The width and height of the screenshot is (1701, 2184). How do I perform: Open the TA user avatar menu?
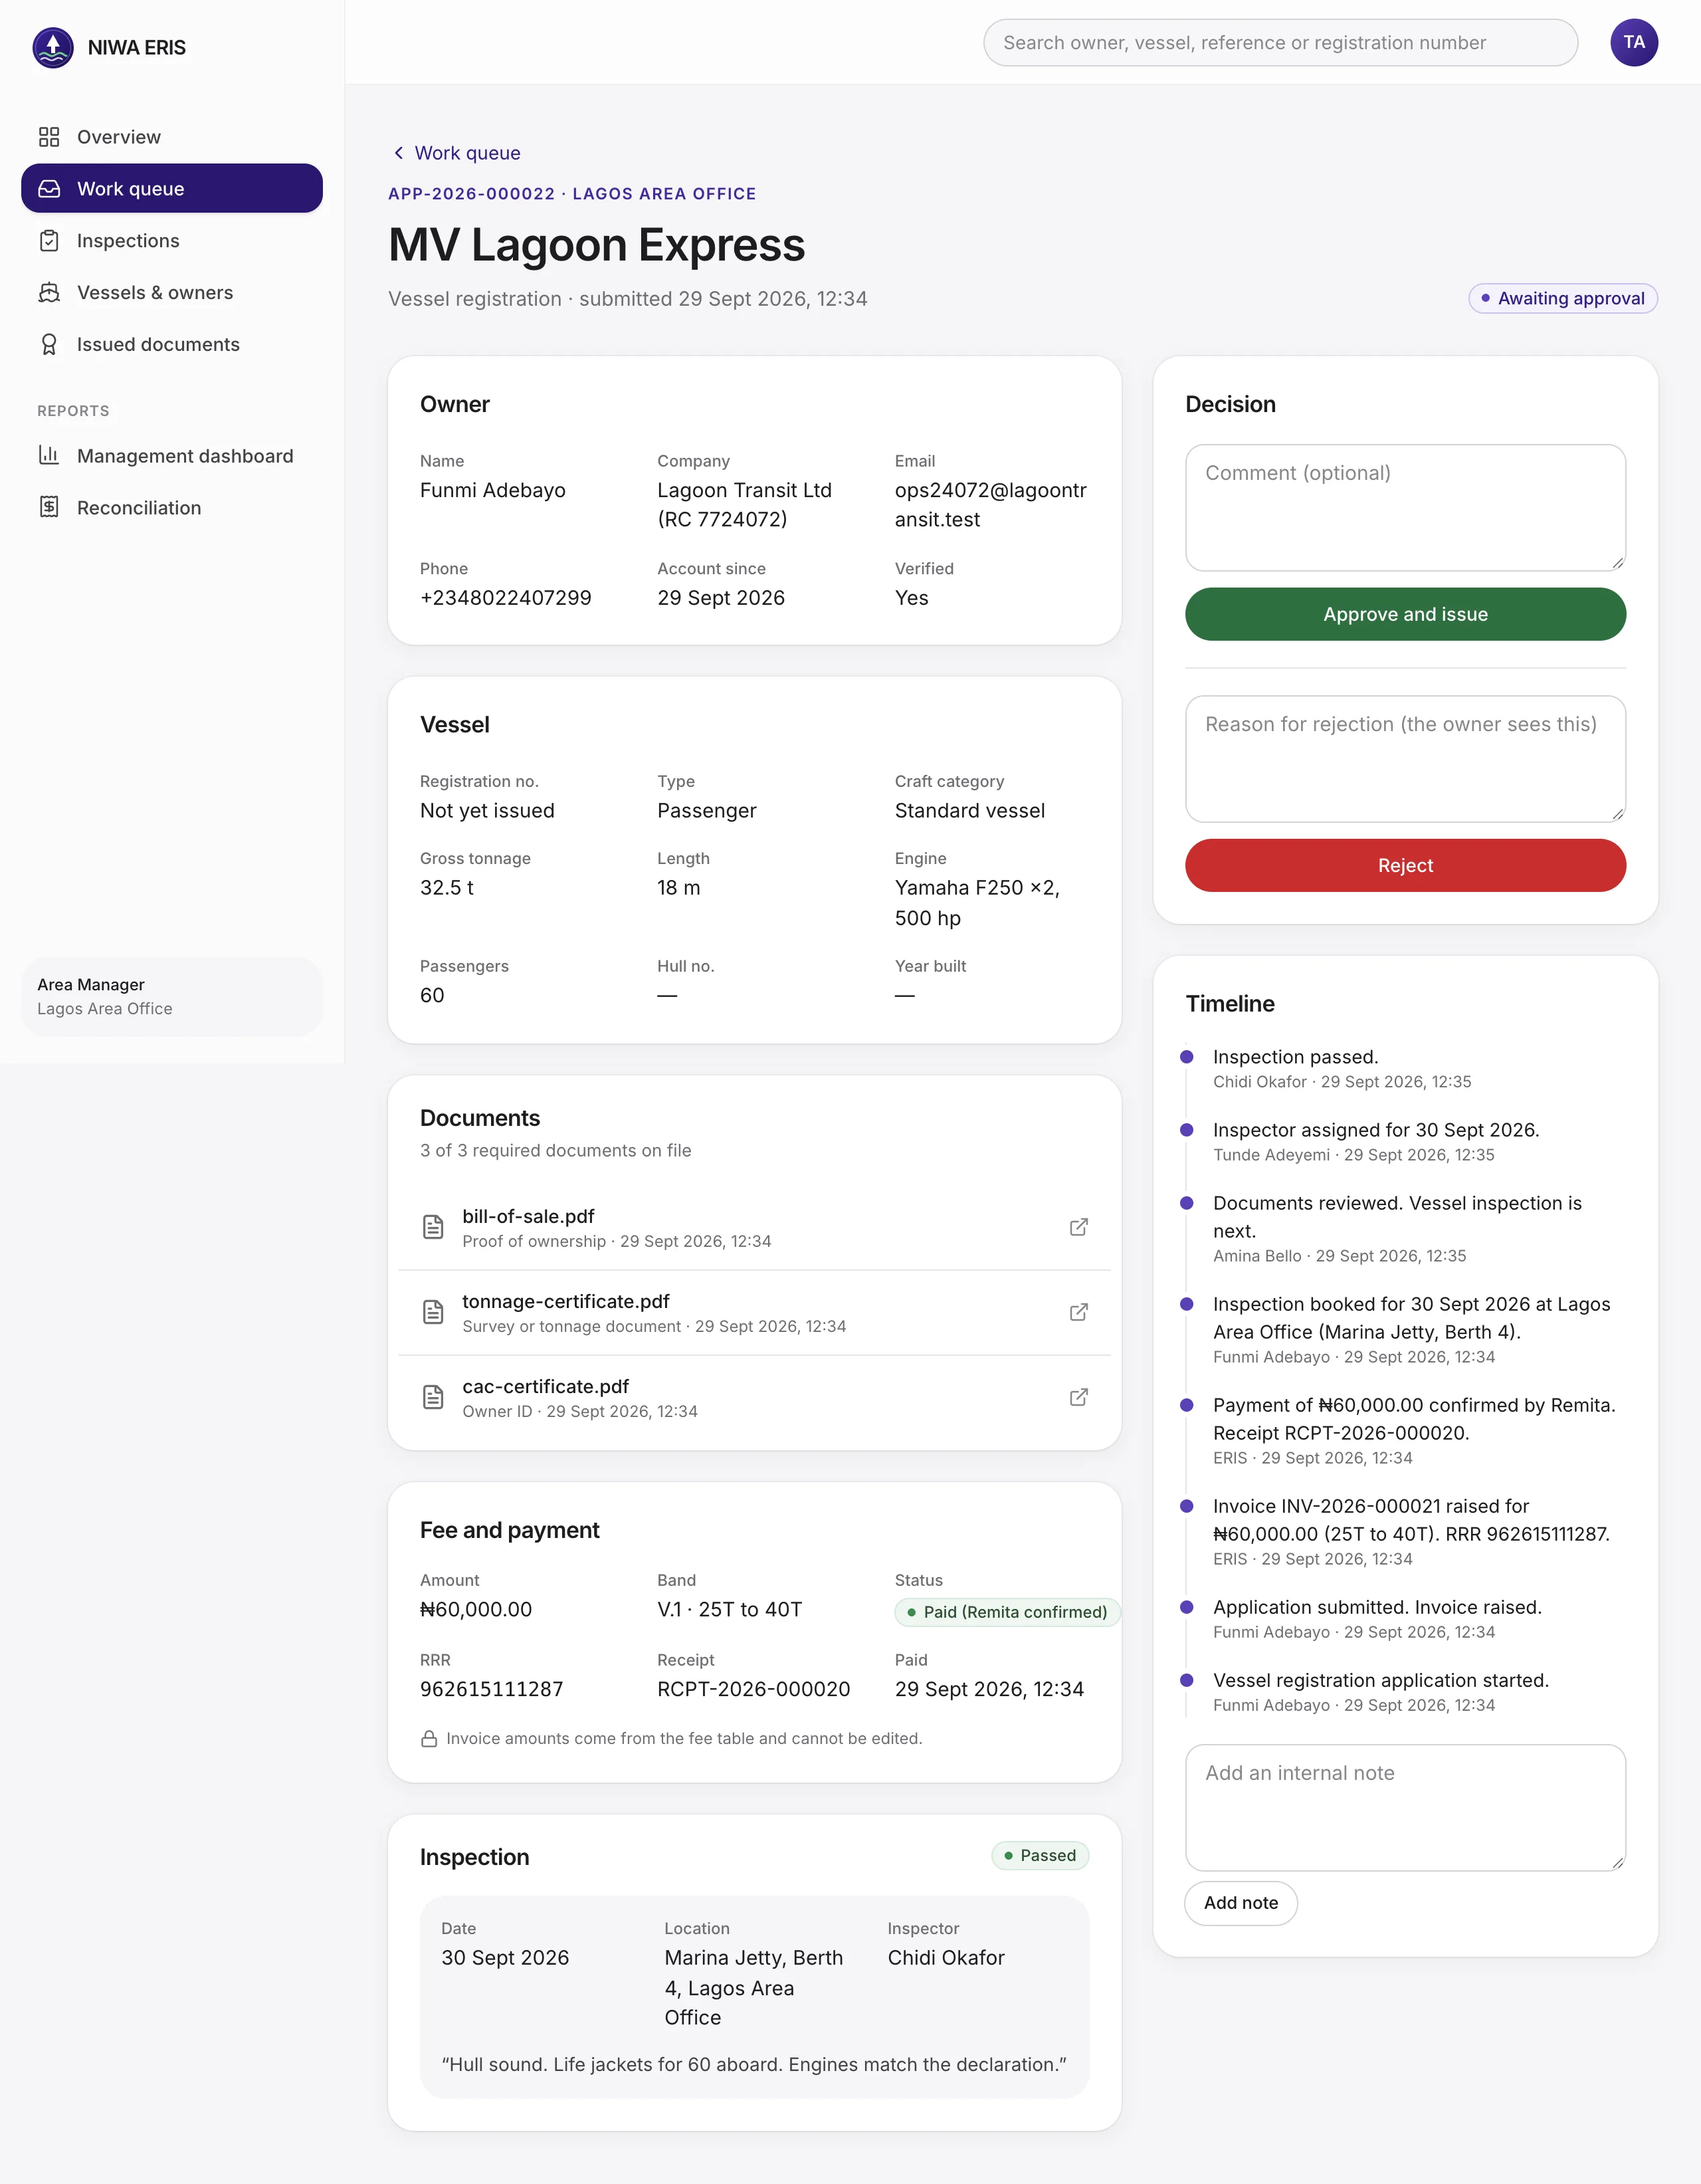point(1633,42)
